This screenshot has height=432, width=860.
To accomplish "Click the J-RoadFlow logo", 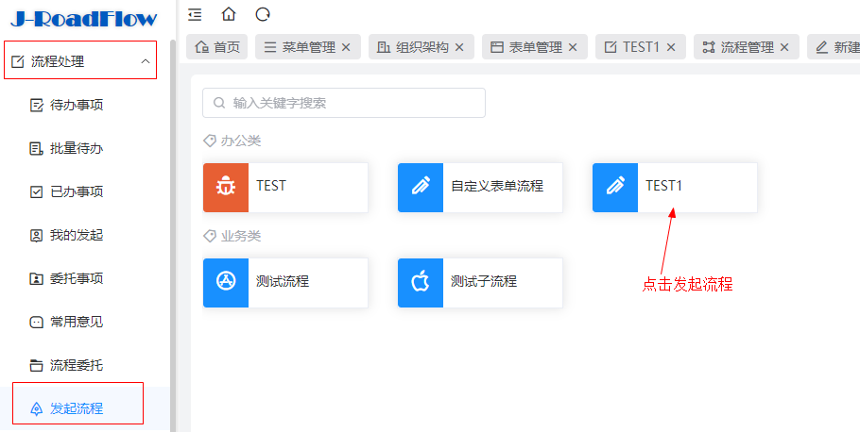I will coord(84,19).
